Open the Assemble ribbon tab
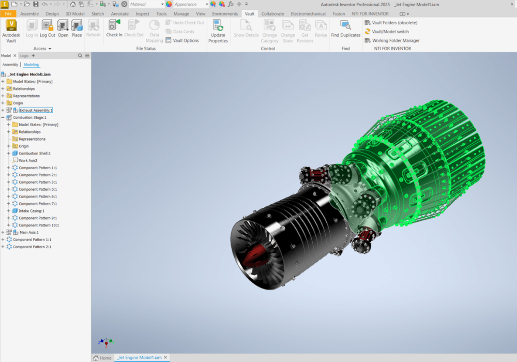Viewport: 517px width, 362px height. [x=29, y=14]
